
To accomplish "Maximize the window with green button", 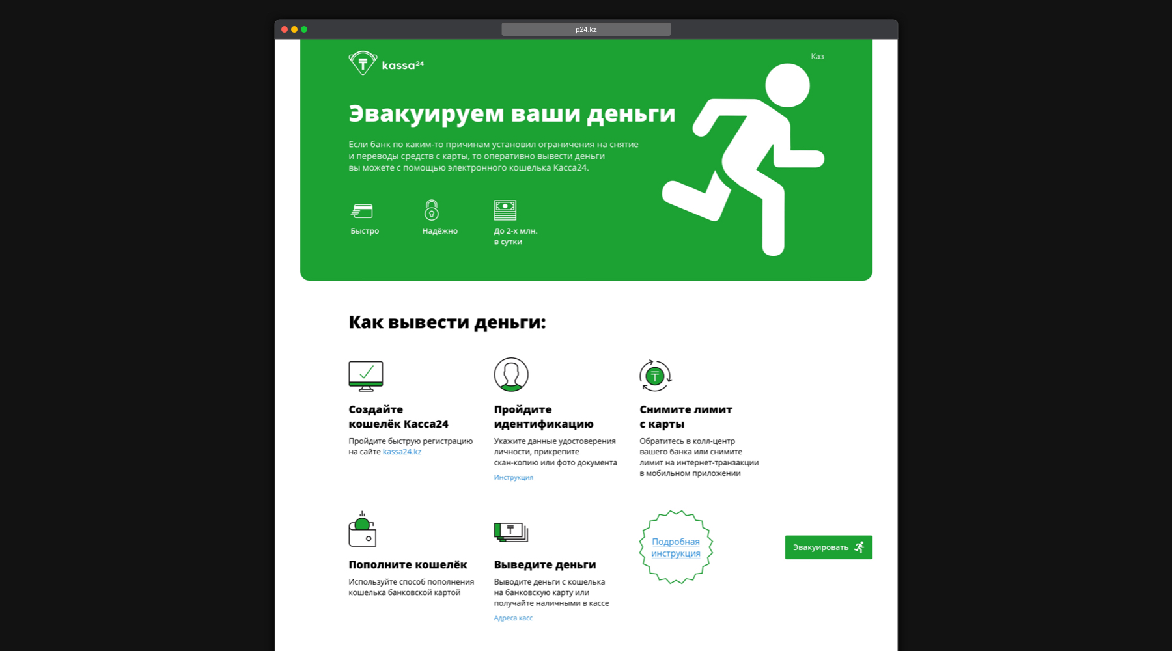I will pos(304,29).
